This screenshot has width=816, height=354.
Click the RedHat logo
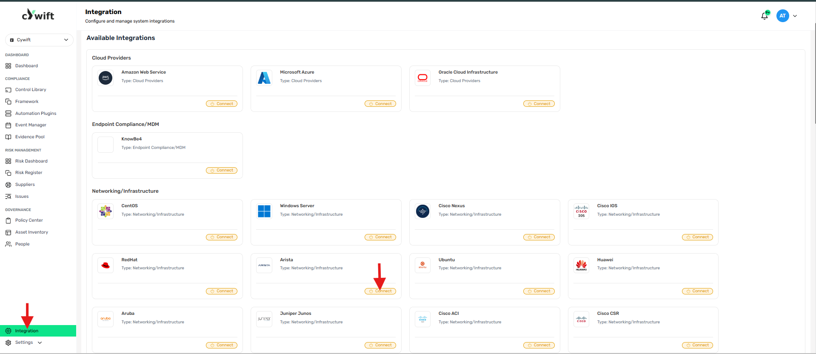[x=106, y=265]
